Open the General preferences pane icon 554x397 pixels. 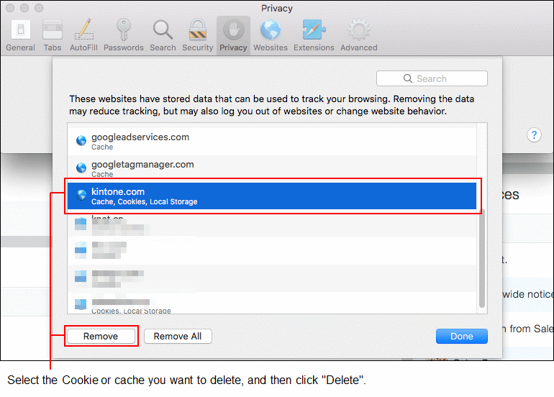20,29
